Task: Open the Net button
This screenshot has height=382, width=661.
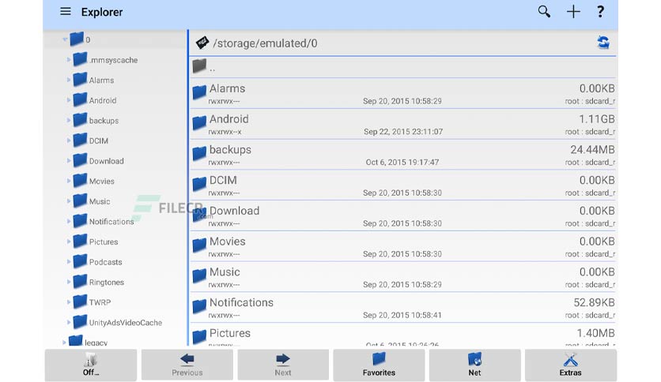Action: click(474, 365)
